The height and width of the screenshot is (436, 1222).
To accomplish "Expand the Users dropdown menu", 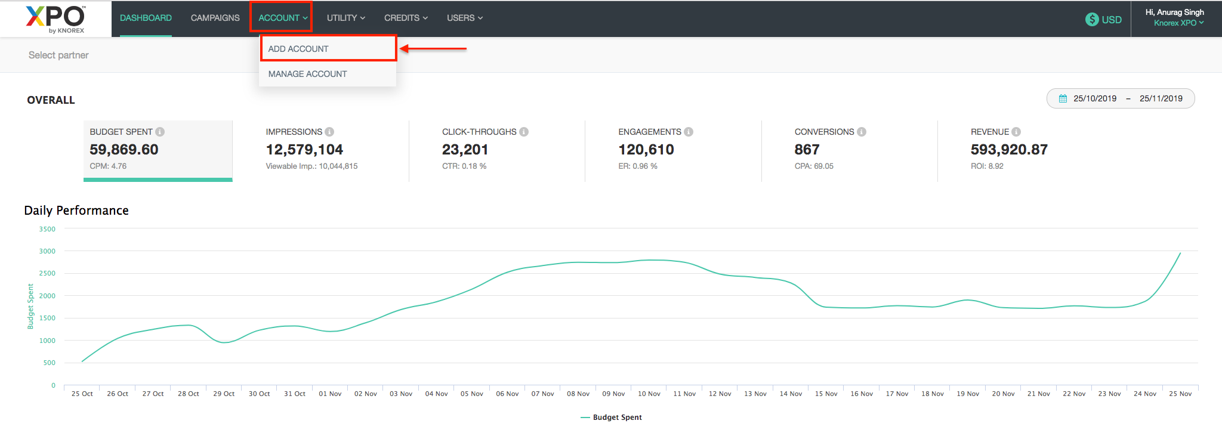I will (464, 18).
